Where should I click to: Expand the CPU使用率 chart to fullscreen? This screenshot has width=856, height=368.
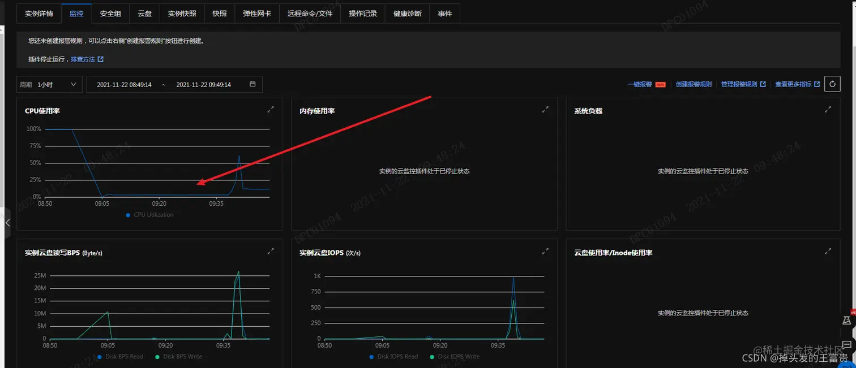point(271,110)
